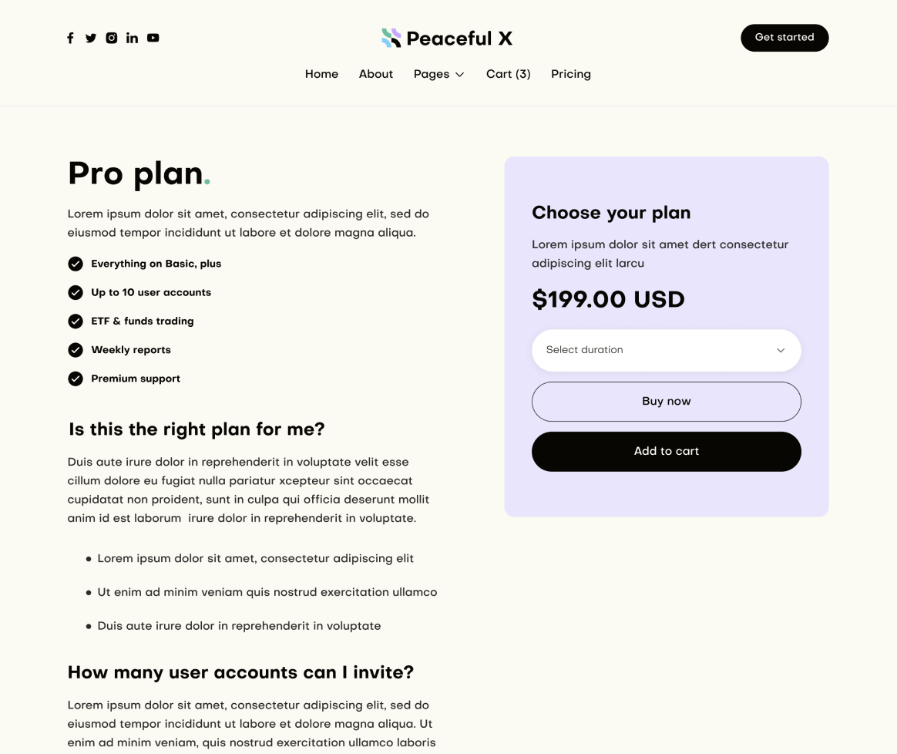Open 'Cart (3)' in the navigation
Image resolution: width=897 pixels, height=754 pixels.
(x=508, y=74)
